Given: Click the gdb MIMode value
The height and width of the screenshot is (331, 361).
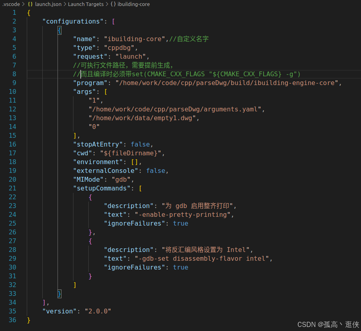Looking at the screenshot, I should (121, 179).
